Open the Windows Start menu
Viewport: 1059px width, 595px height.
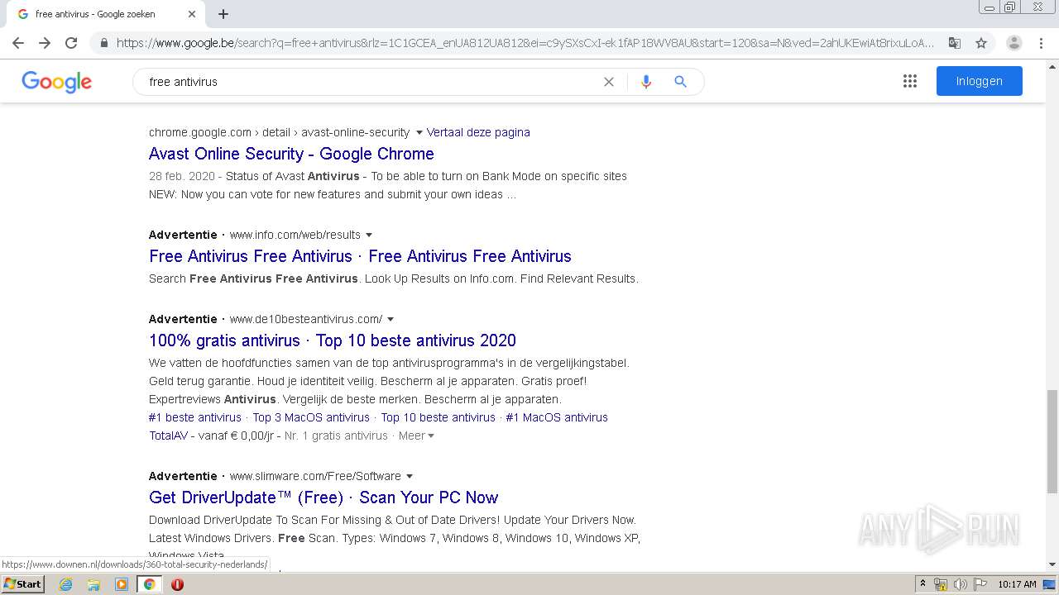click(22, 583)
